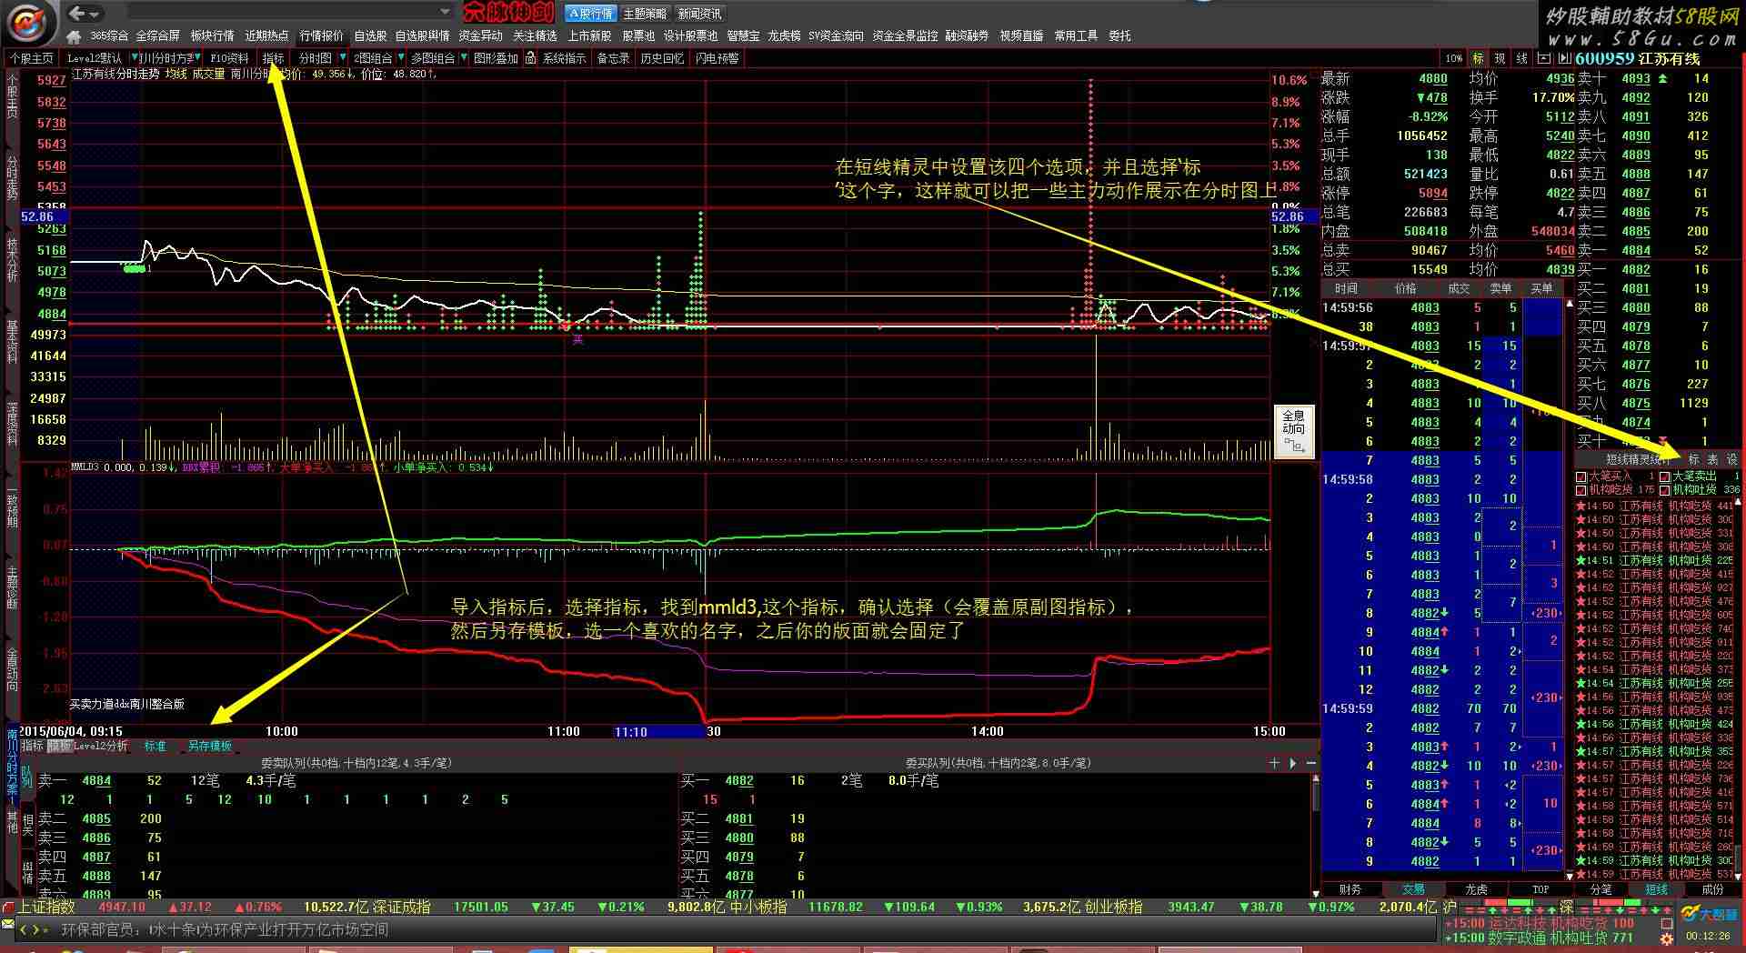Image resolution: width=1746 pixels, height=953 pixels.
Task: Switch to the 主题策略 tab
Action: [x=645, y=14]
